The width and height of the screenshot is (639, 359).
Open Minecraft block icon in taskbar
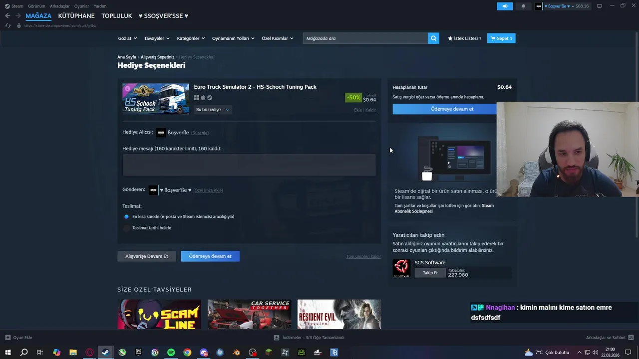pos(269,353)
